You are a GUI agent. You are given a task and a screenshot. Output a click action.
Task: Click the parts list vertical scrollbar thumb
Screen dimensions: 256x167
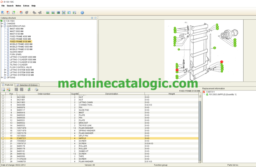pyautogui.click(x=200, y=130)
